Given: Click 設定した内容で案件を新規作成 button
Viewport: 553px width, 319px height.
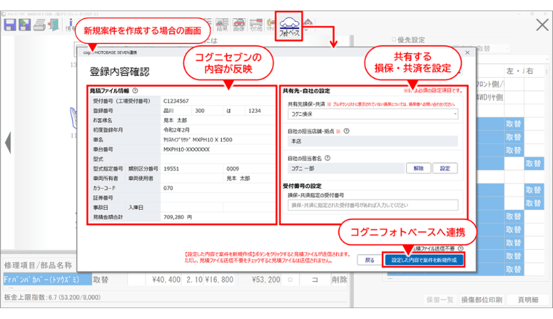Looking at the screenshot, I should pos(424,260).
